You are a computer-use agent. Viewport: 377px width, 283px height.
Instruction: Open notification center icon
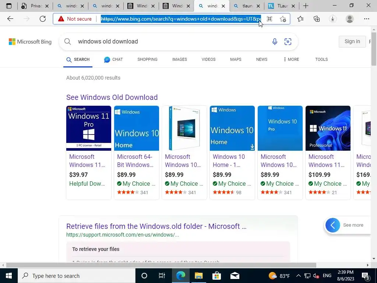point(366,276)
